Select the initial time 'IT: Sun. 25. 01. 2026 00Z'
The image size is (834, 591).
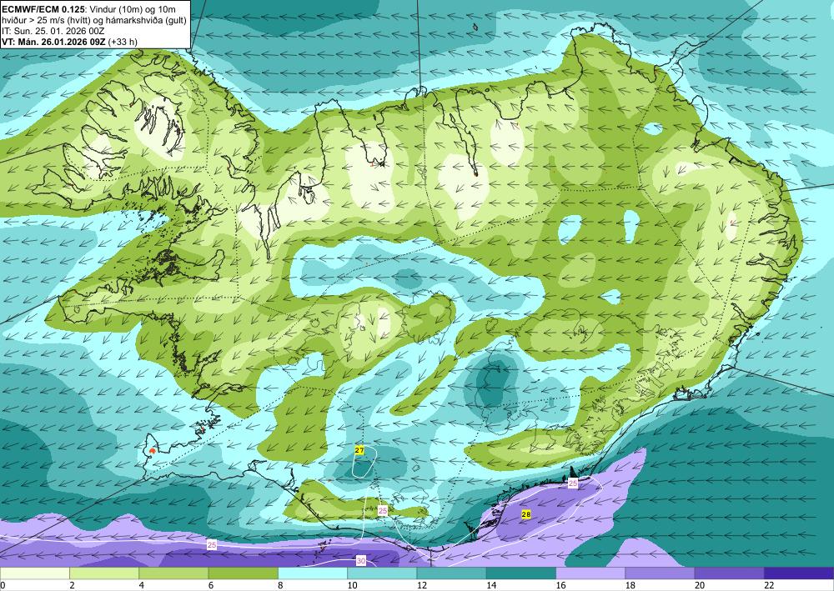click(53, 31)
